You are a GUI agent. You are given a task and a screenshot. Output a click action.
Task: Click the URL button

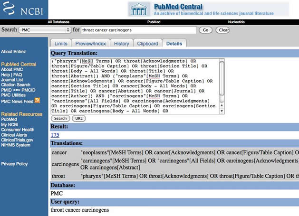[x=79, y=118]
